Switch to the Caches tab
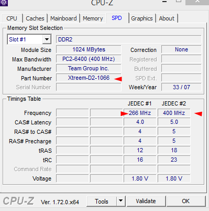 [35, 18]
